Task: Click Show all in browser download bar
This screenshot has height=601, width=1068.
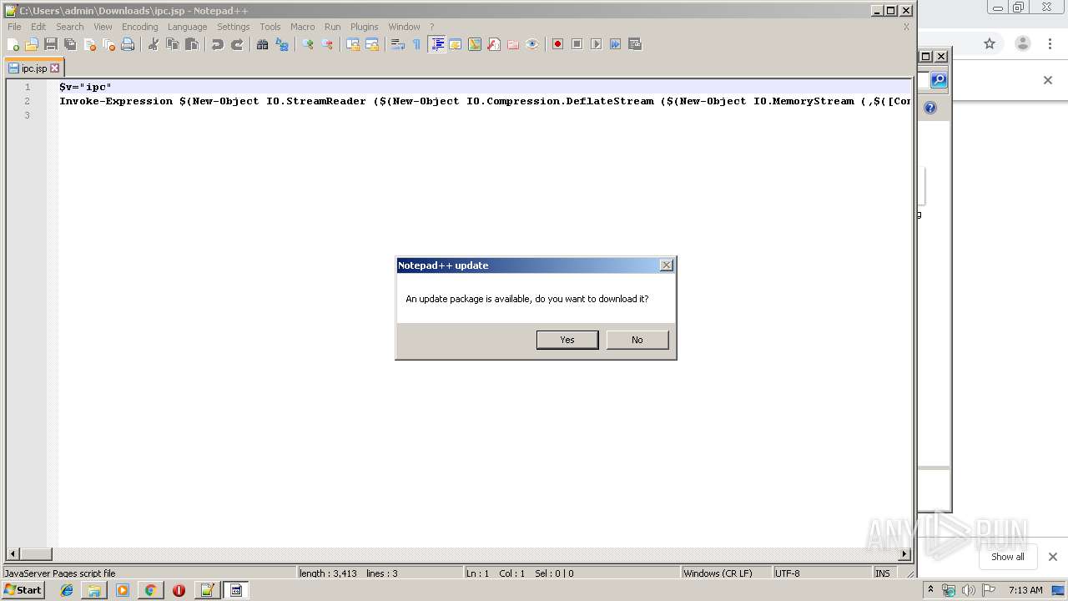Action: 1008,557
